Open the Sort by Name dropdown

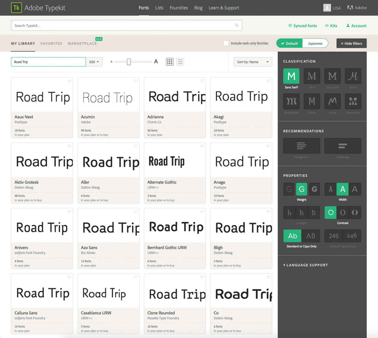pos(253,62)
